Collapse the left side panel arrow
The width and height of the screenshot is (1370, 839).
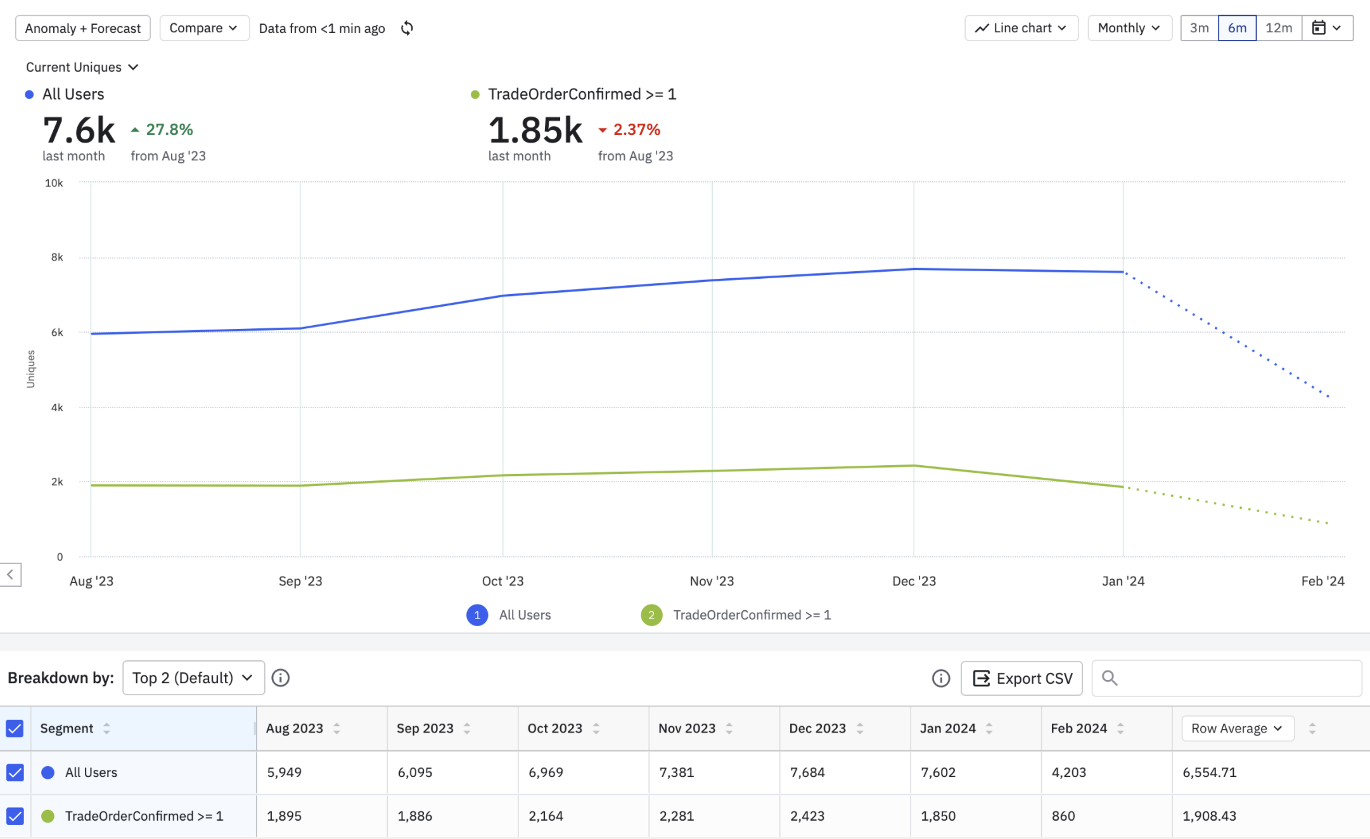[10, 575]
